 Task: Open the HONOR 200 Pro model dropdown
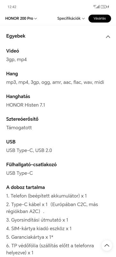[21, 19]
